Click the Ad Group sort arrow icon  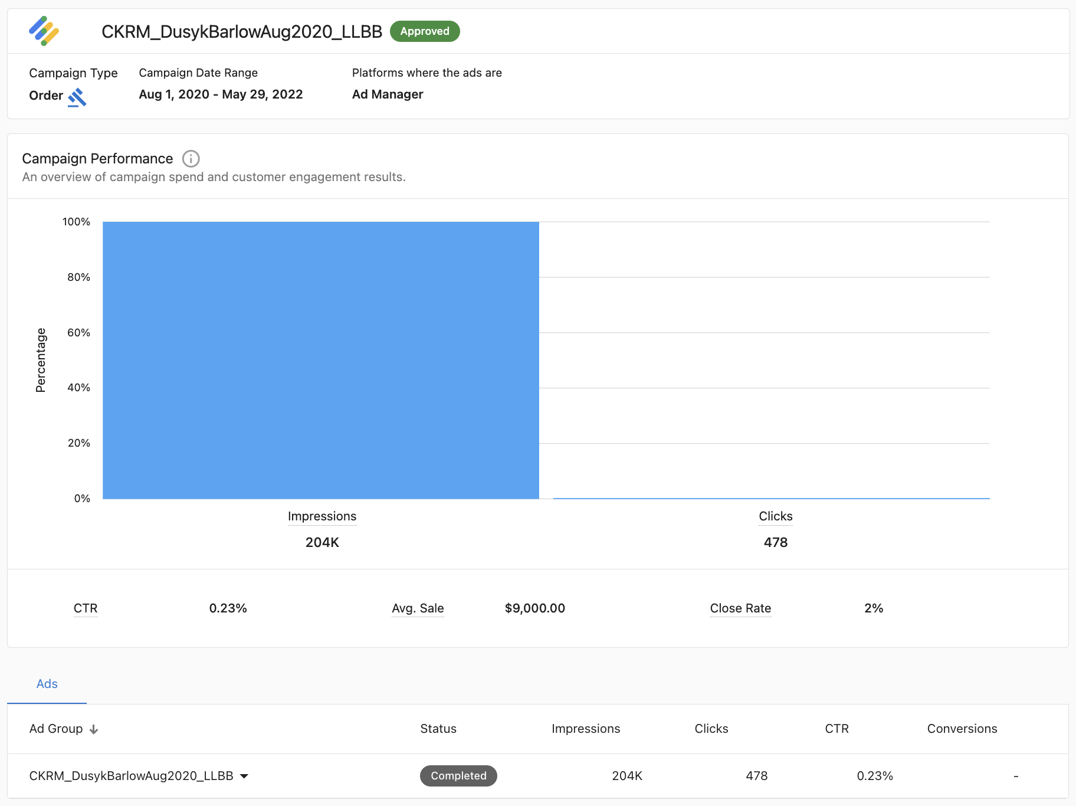(94, 730)
